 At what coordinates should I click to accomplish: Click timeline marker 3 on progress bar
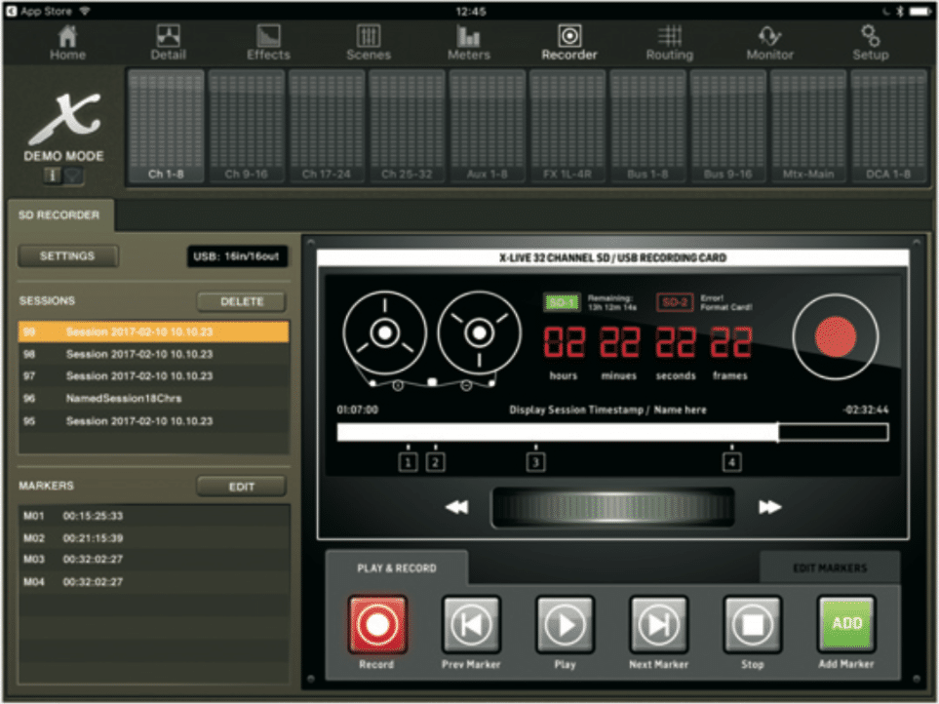[535, 462]
